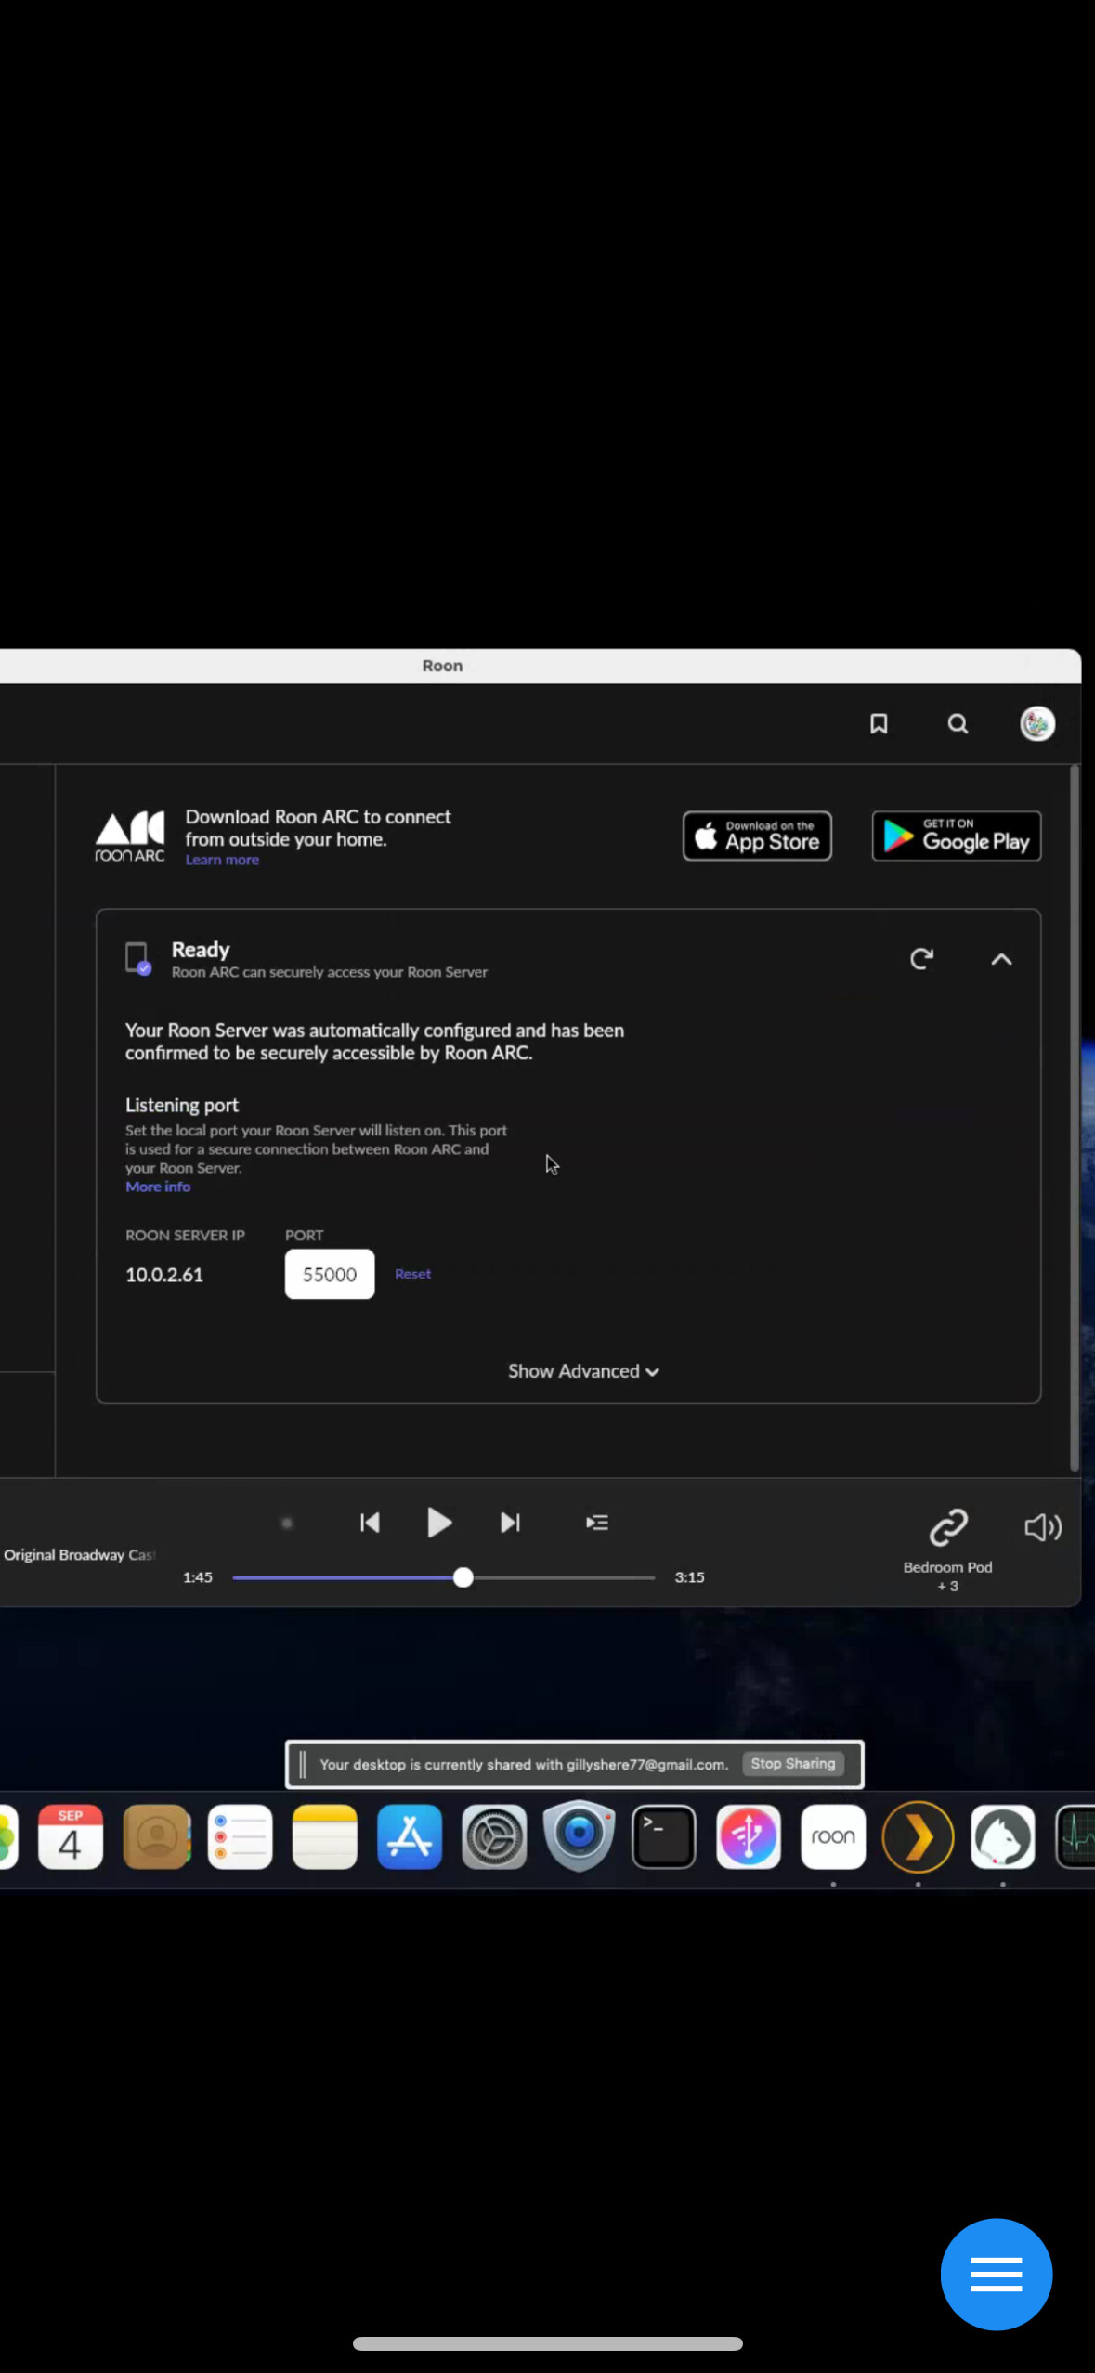This screenshot has height=2373, width=1095.
Task: Open the bookmarks icon in Roon header
Action: coord(879,724)
